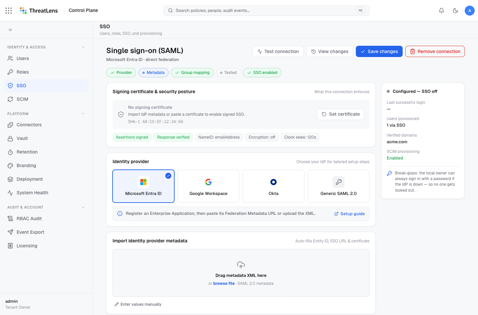Click the Group mapping step chip
Image resolution: width=478 pixels, height=315 pixels.
point(192,73)
